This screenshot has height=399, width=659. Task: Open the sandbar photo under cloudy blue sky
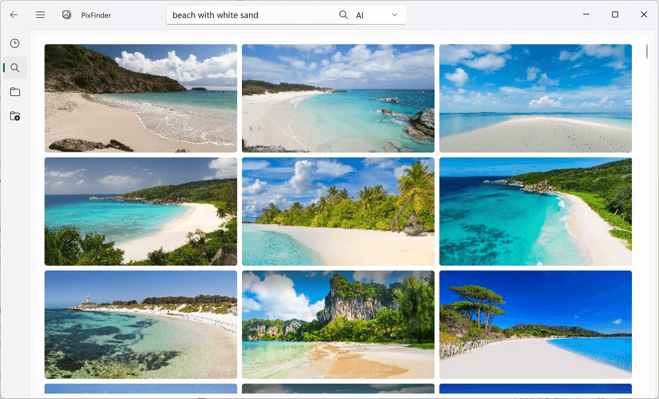(x=535, y=98)
